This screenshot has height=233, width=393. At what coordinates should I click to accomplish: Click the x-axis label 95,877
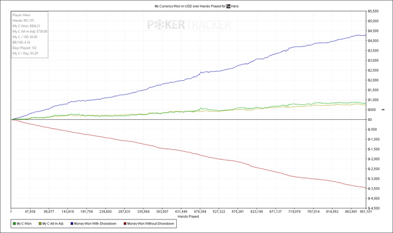point(49,212)
